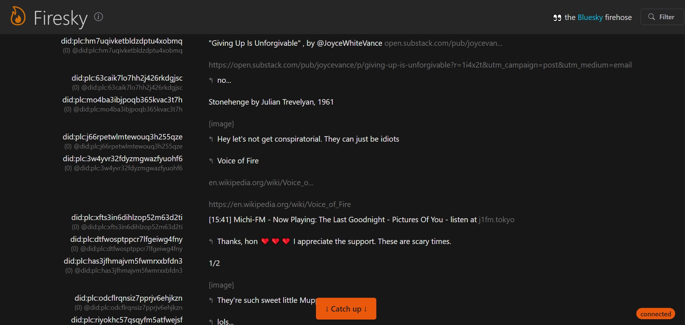Open the Stonehenge post's image placeholder
The width and height of the screenshot is (685, 325).
(221, 124)
